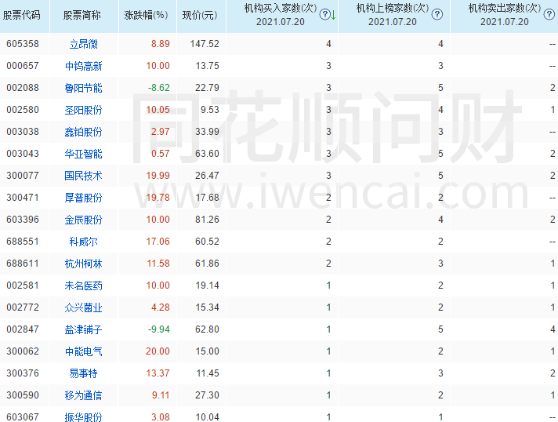Open stock link 中能电气
Screen dimensions: 558x422
(x=84, y=351)
